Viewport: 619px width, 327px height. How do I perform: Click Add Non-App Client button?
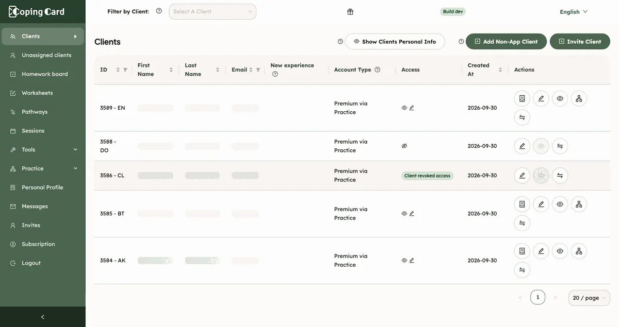click(506, 42)
